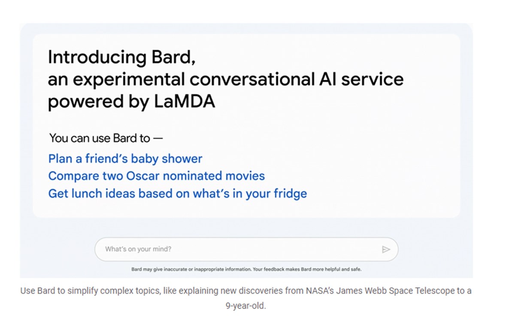The image size is (515, 325).
Task: Click the "You can use Bard to —" label
Action: tap(106, 138)
